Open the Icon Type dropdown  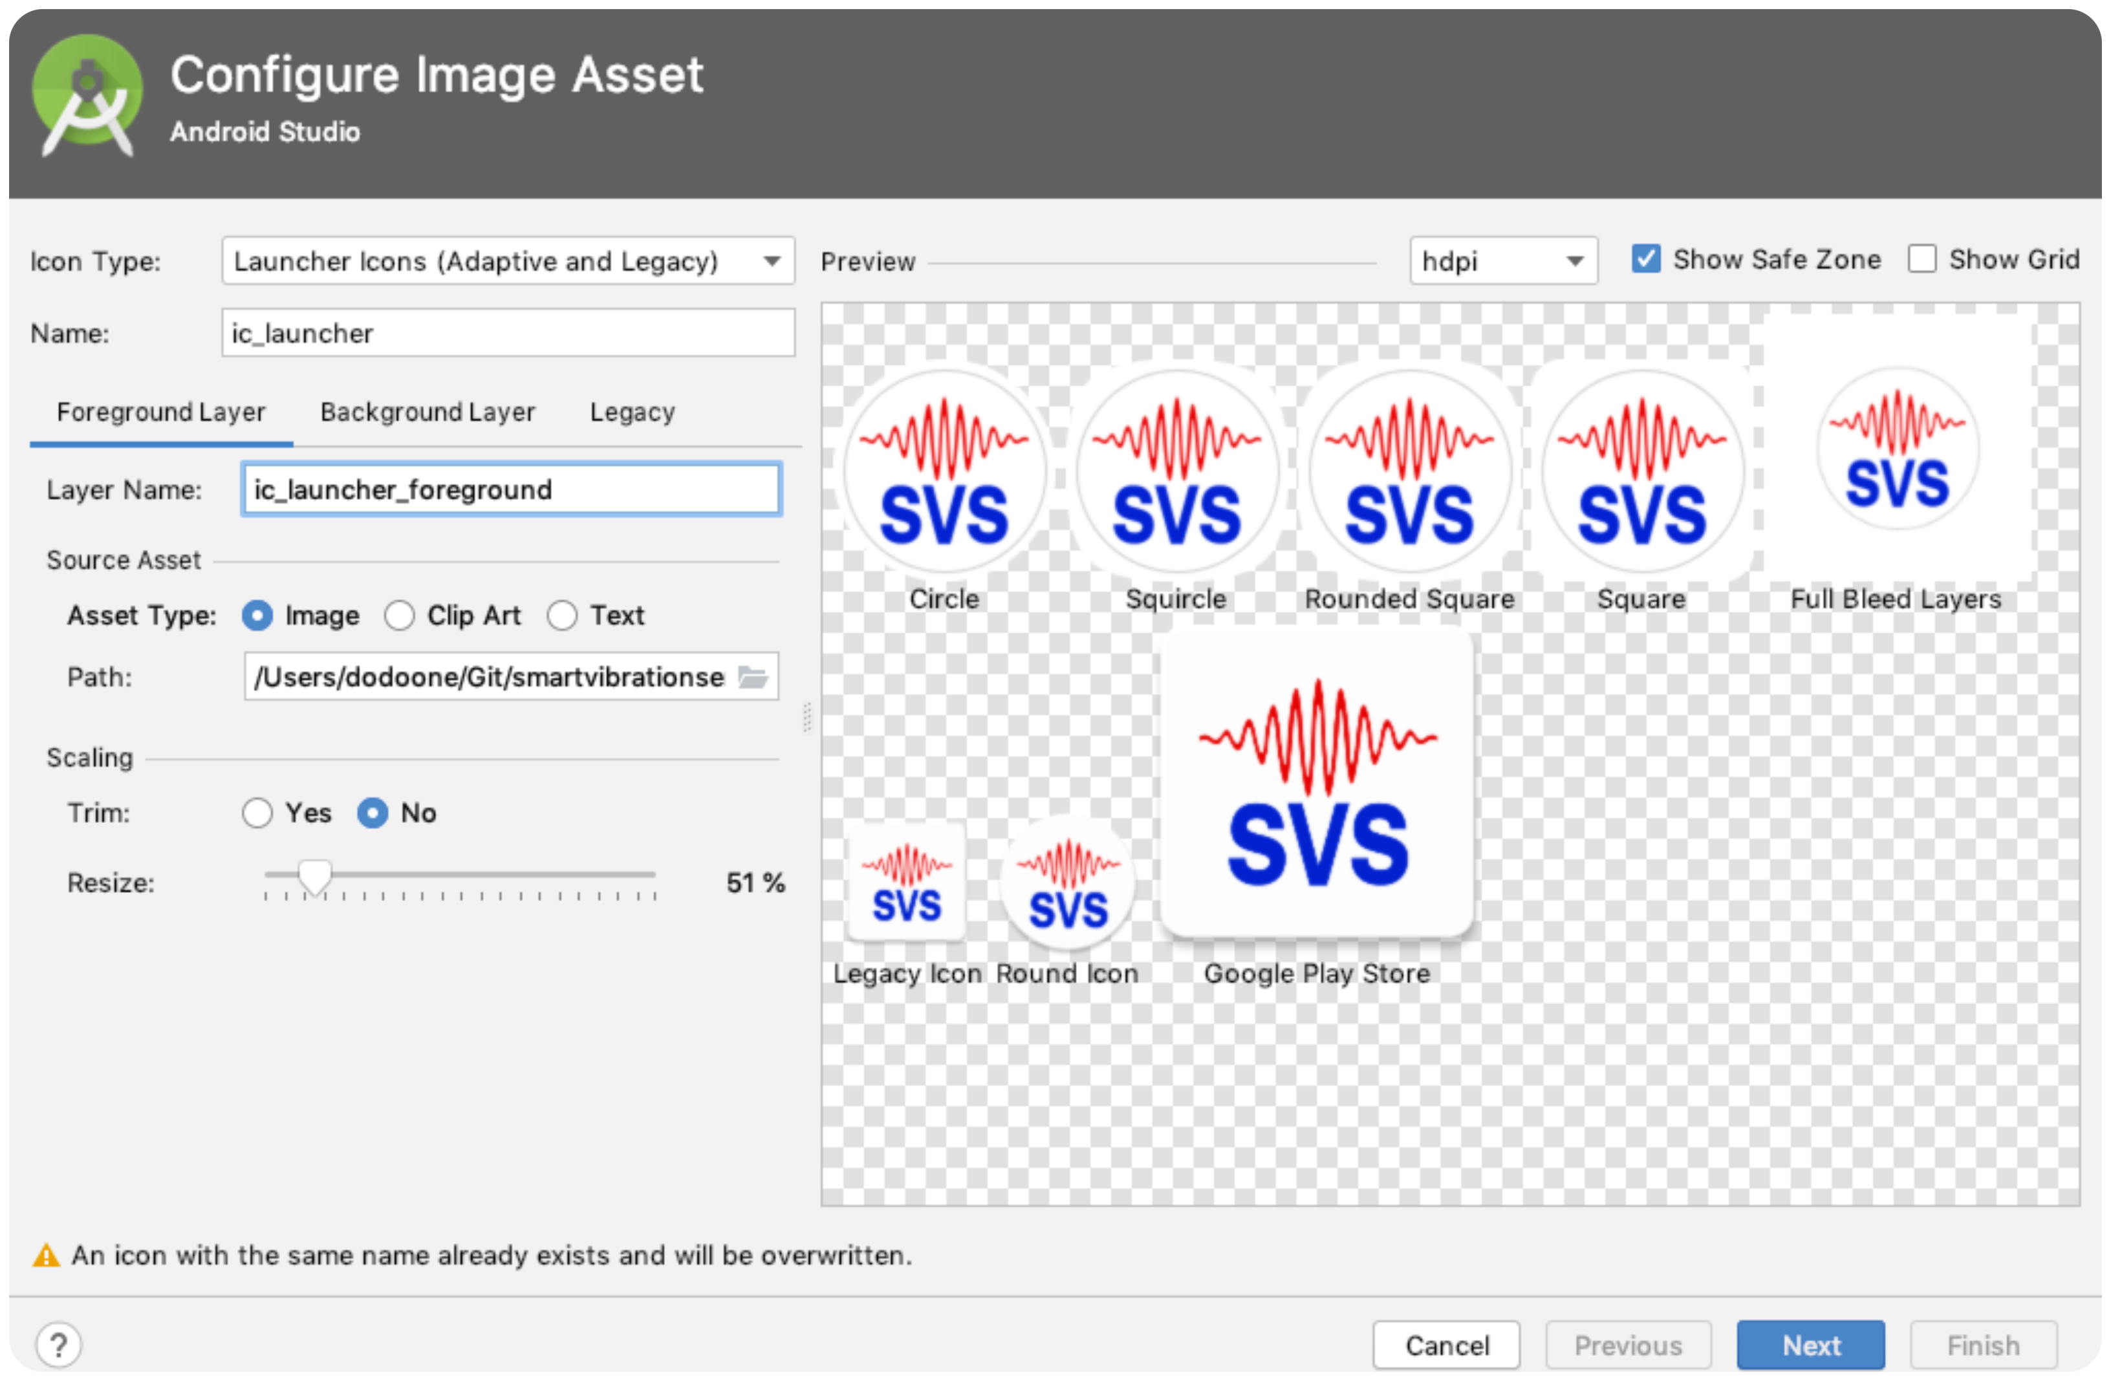coord(507,261)
